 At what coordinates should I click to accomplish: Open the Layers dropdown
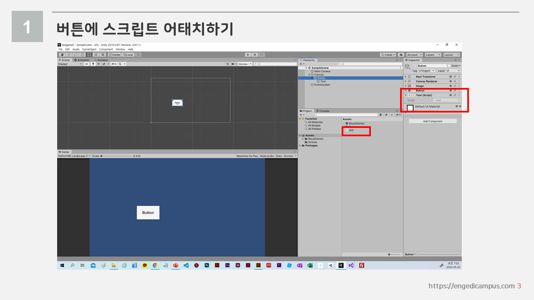click(x=433, y=55)
